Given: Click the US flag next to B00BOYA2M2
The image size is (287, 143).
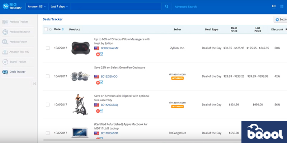Looking at the screenshot, I should [x=97, y=48].
